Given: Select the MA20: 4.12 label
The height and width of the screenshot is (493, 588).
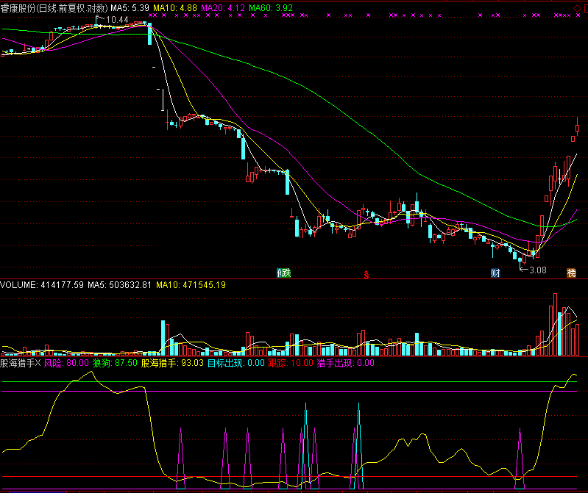Looking at the screenshot, I should coord(223,8).
